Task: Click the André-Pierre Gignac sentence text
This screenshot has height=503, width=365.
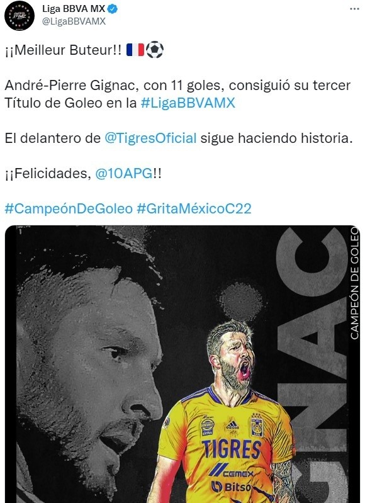Action: (x=177, y=94)
